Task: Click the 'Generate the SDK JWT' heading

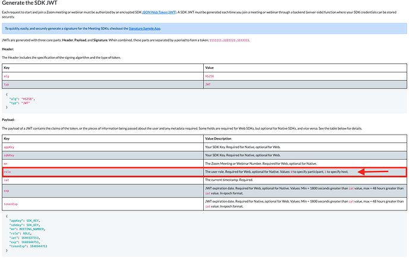Action: [x=30, y=3]
